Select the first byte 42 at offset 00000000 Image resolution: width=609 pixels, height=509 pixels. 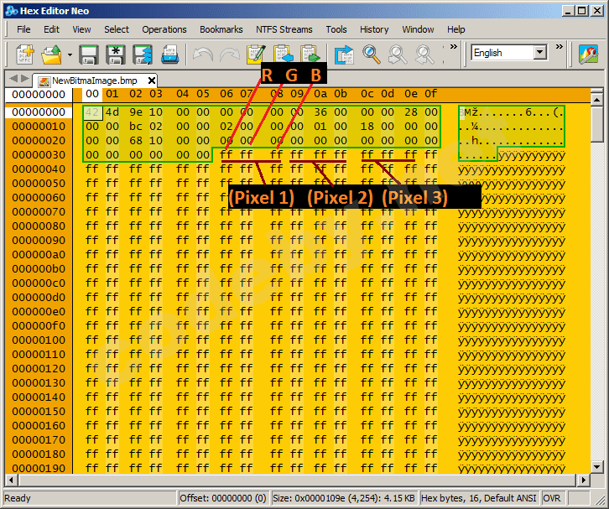click(92, 112)
